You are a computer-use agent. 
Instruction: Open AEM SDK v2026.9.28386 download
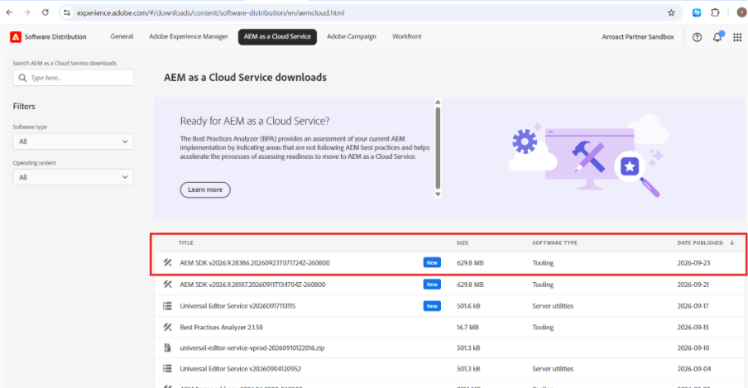tap(255, 262)
